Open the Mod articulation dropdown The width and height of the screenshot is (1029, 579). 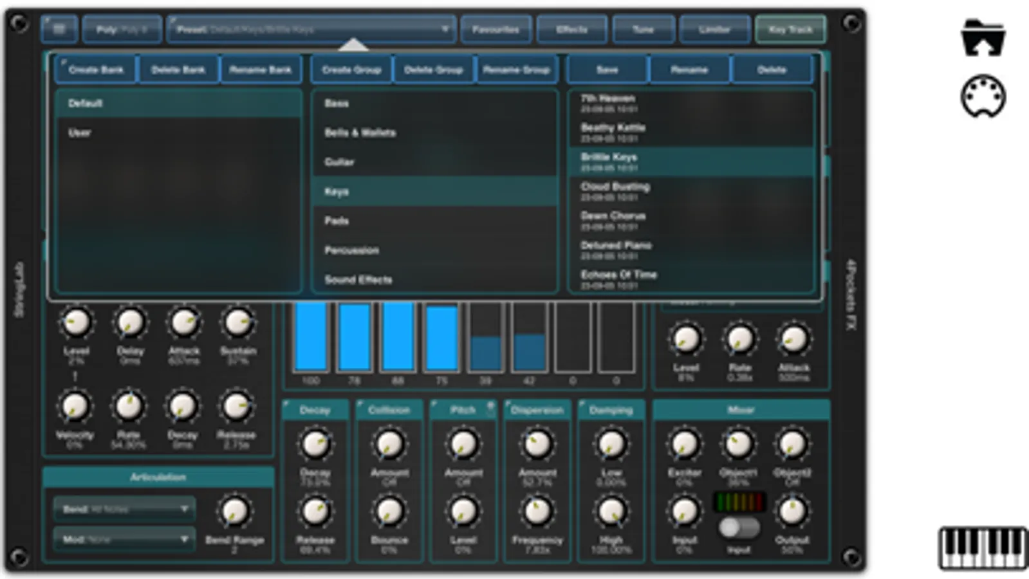click(124, 539)
